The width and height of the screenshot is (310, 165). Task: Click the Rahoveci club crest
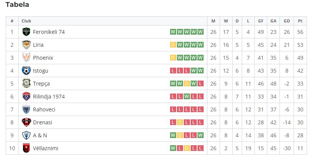pyautogui.click(x=26, y=109)
